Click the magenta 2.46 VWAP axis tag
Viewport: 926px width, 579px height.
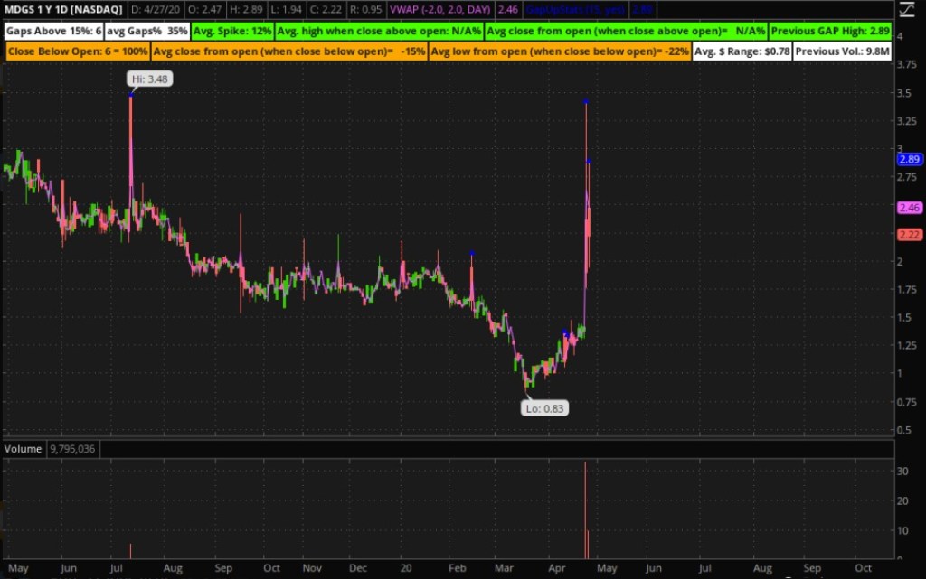[x=909, y=208]
